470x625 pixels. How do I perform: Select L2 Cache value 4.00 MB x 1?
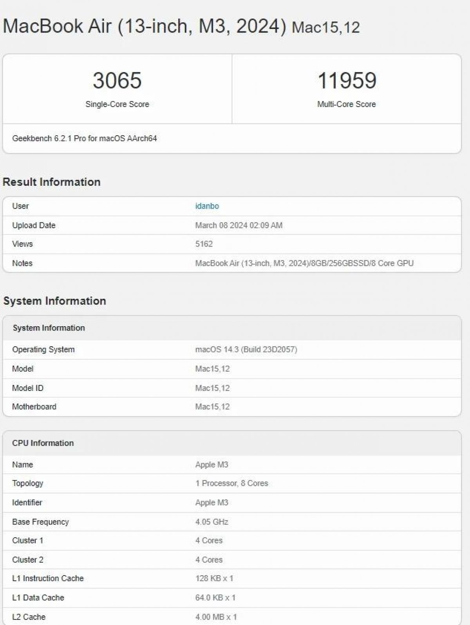tap(216, 617)
